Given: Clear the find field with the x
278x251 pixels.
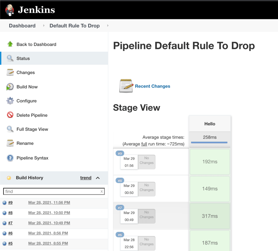Looking at the screenshot, I should pos(102,191).
